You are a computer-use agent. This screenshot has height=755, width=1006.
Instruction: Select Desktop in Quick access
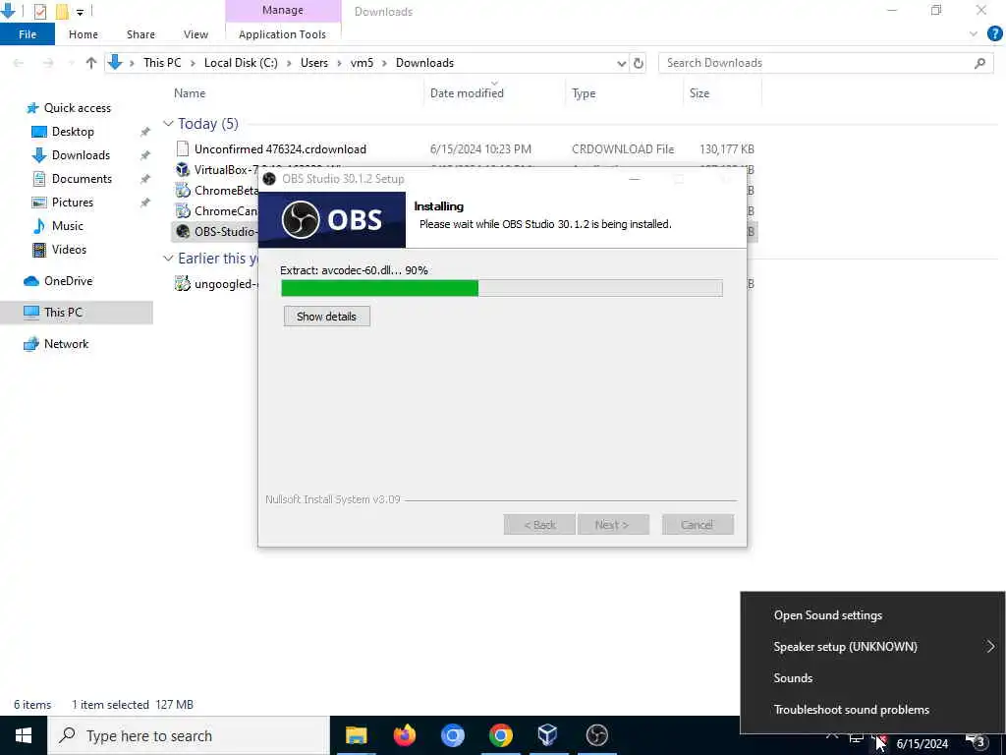click(x=73, y=132)
